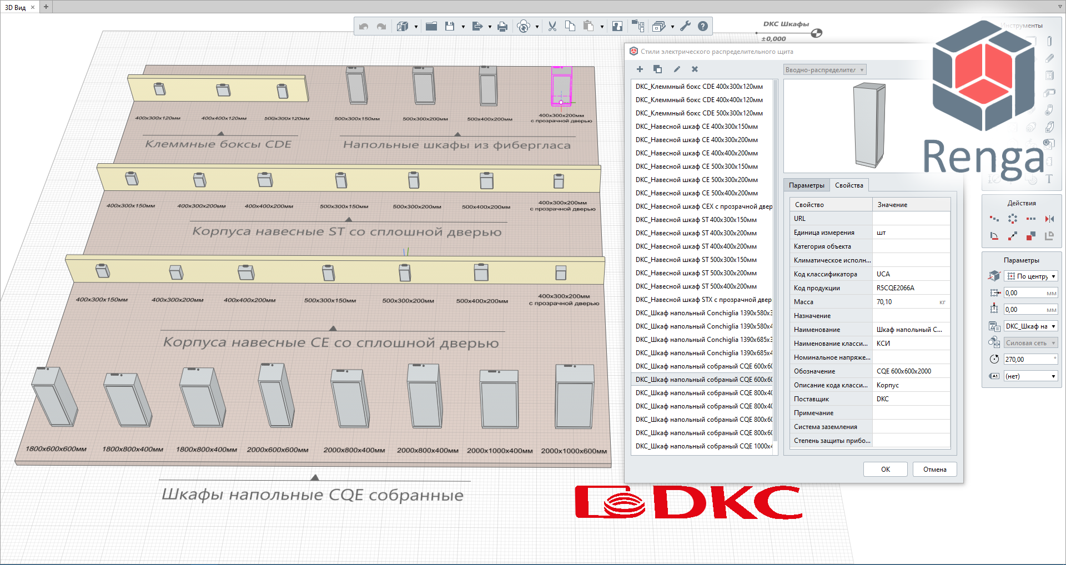Click the cloud sync icon
1066x565 pixels.
coord(524,26)
